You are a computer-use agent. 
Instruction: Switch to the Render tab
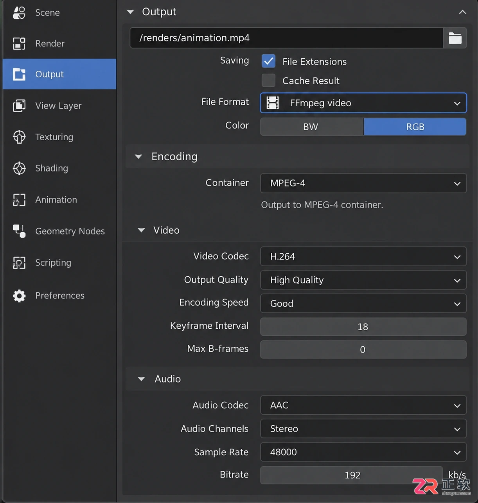pos(59,43)
